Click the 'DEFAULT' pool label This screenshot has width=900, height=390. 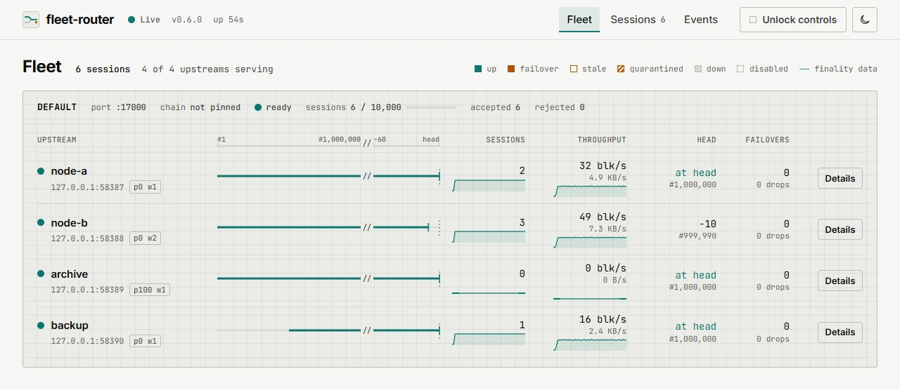pos(57,107)
